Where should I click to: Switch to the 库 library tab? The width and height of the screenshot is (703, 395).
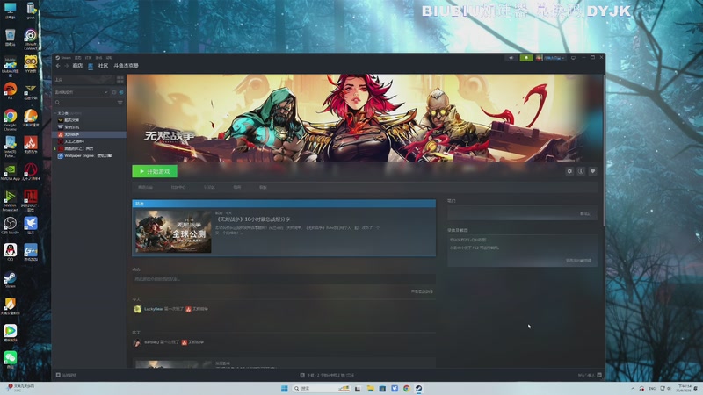(x=91, y=66)
